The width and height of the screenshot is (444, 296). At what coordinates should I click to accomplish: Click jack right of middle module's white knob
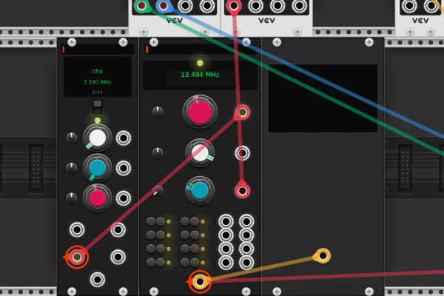(x=243, y=153)
